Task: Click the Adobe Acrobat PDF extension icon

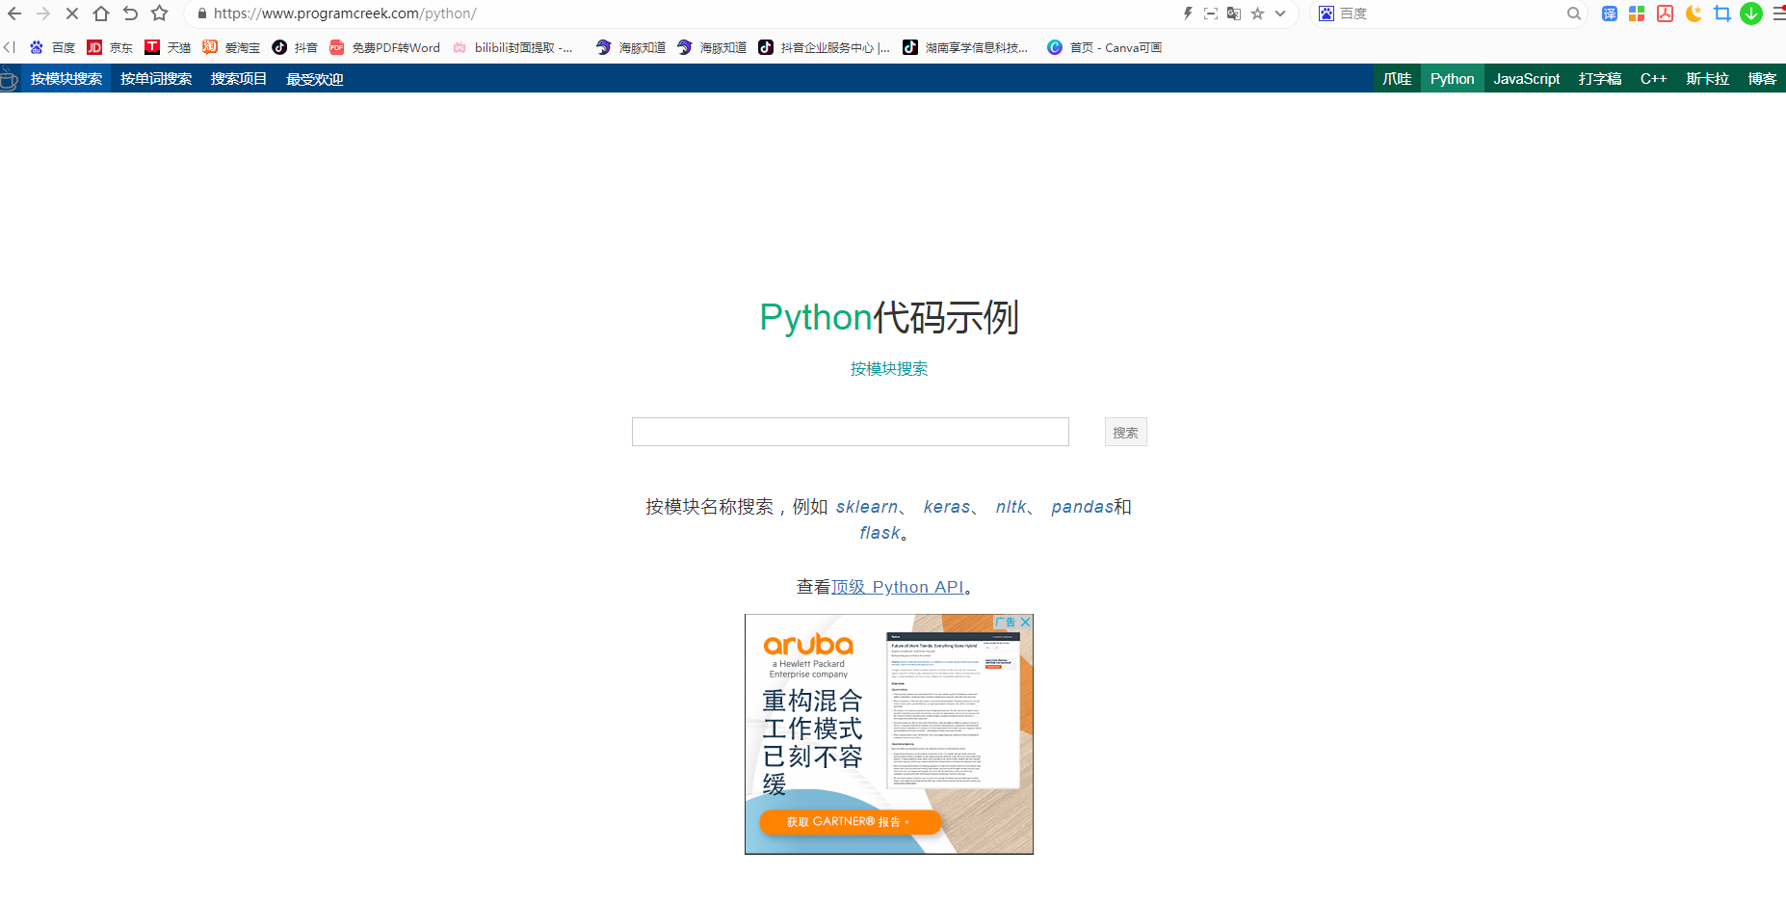Action: tap(1665, 13)
